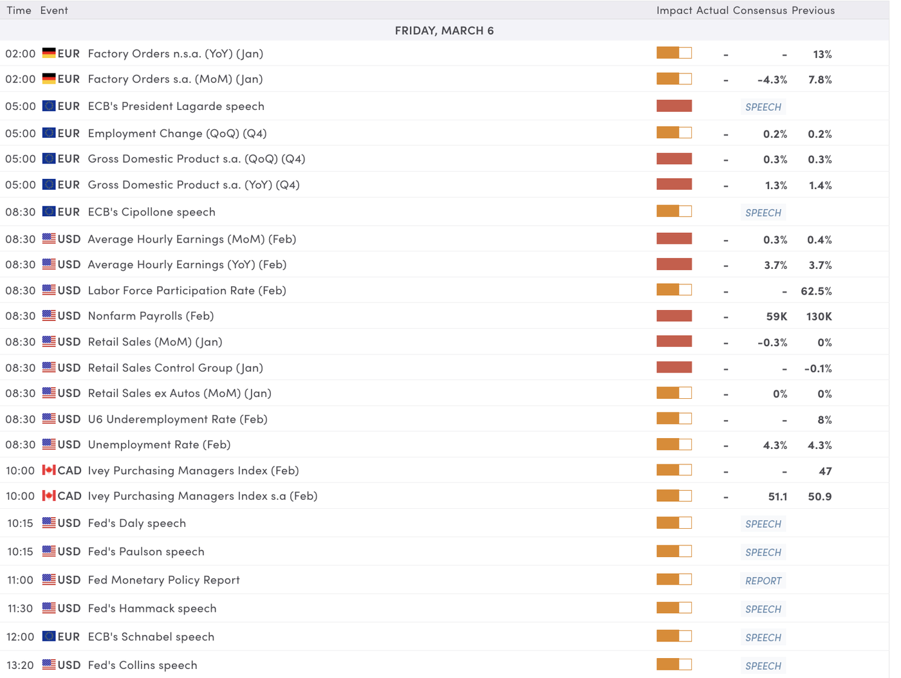This screenshot has width=901, height=678.
Task: Click the EU flag for Employment Change (QoQ)
Action: (x=49, y=133)
